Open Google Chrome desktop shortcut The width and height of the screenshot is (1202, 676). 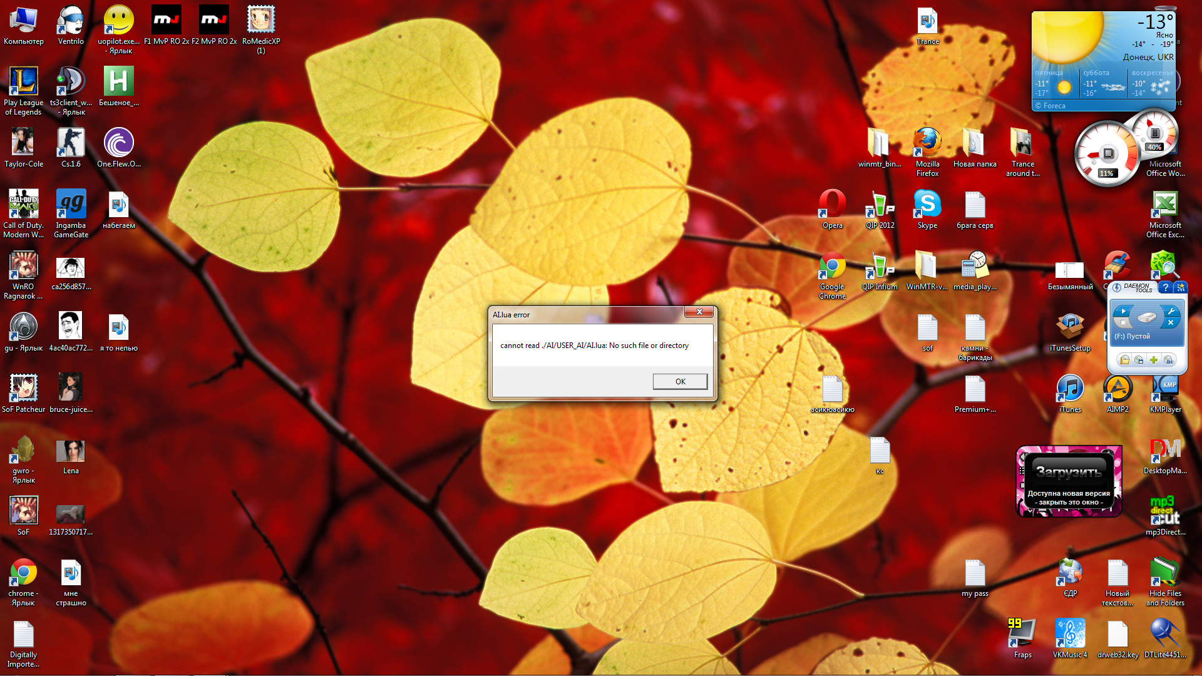(x=832, y=275)
